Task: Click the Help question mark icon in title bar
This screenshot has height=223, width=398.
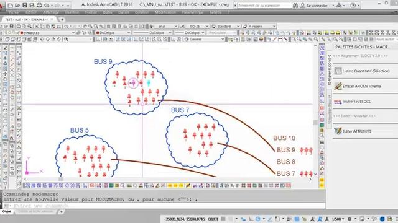Action: (353, 6)
